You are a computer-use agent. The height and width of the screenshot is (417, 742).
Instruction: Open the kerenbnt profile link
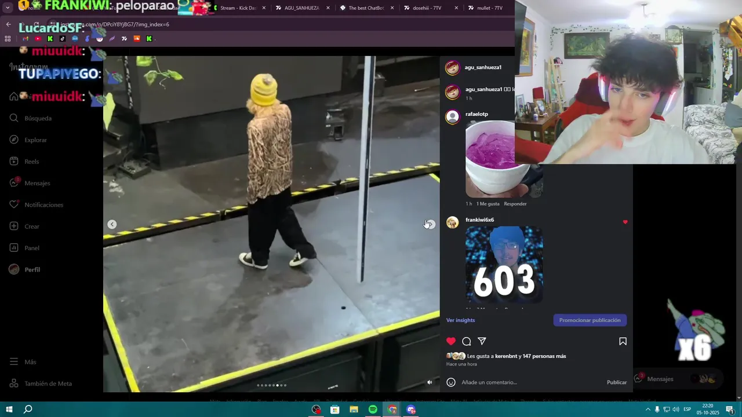[x=506, y=356]
